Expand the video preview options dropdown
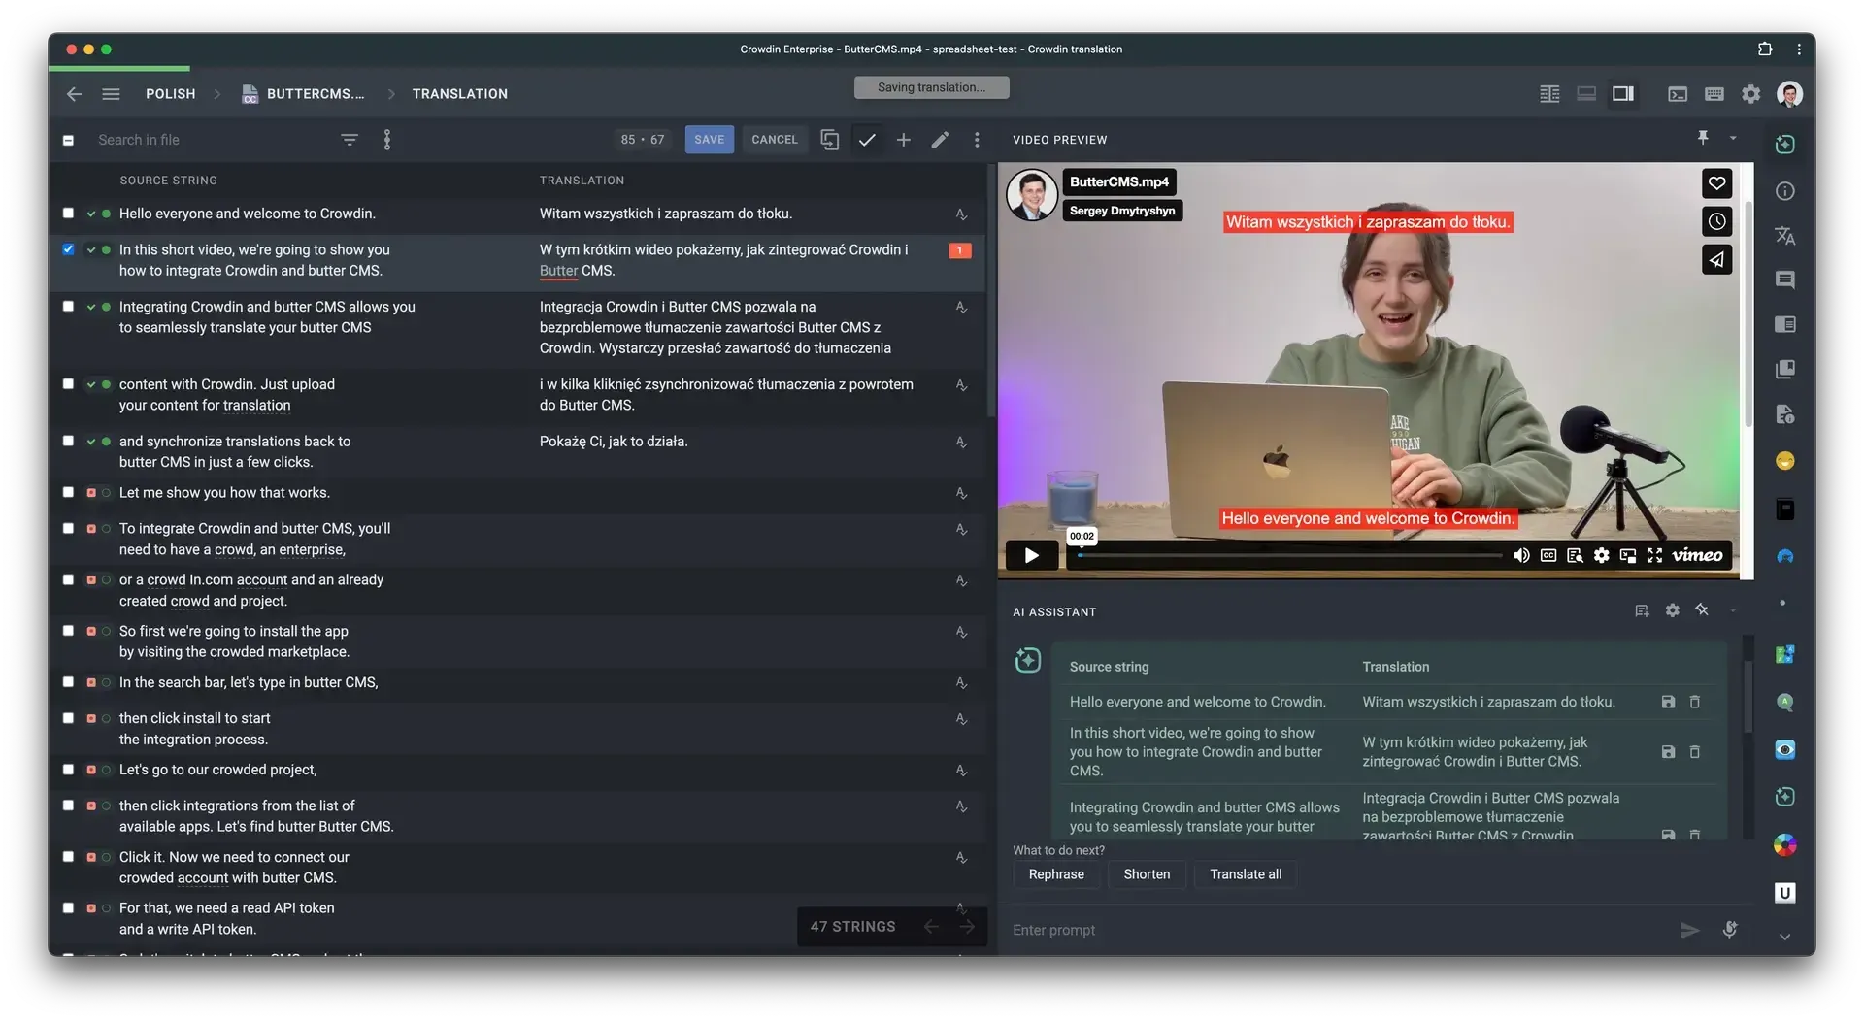 coord(1734,138)
